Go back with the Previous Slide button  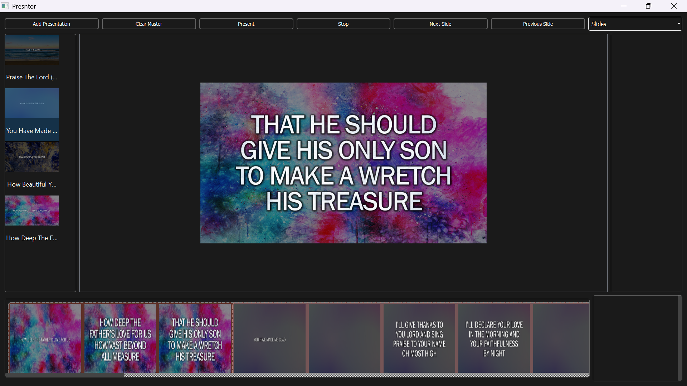pyautogui.click(x=537, y=24)
